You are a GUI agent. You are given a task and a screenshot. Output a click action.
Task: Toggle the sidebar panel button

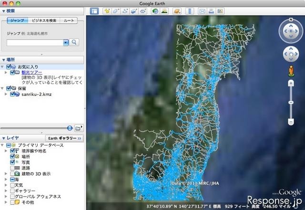click(94, 10)
